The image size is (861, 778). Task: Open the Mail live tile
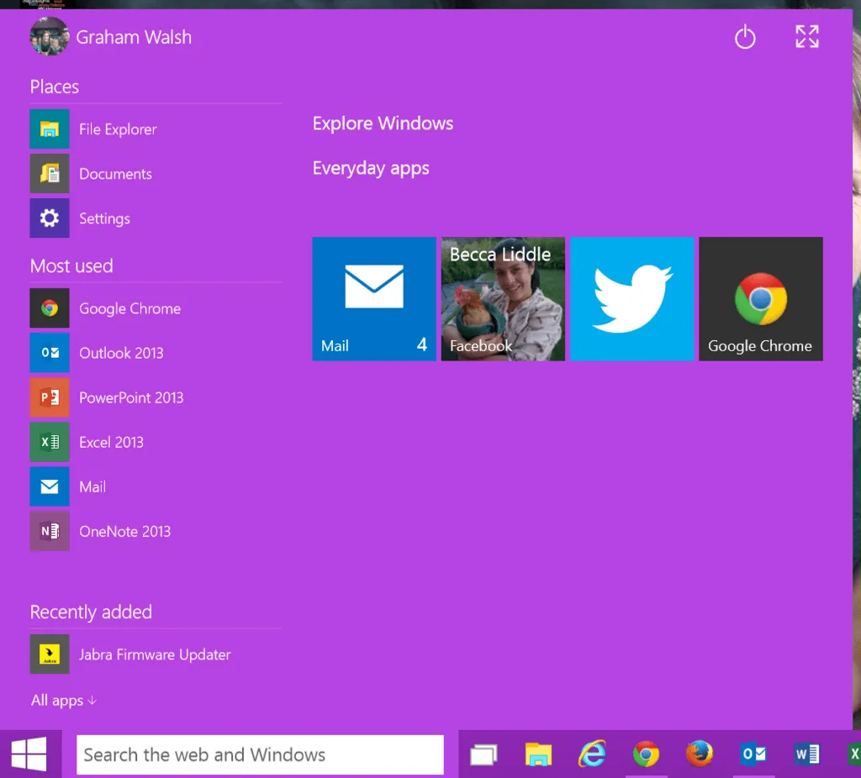point(374,299)
